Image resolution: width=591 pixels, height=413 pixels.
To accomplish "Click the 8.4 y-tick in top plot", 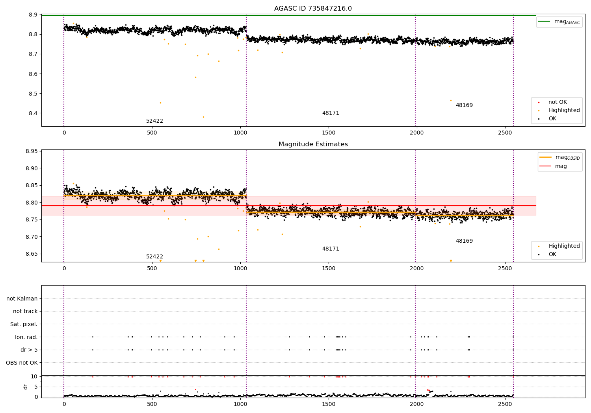I will pos(33,114).
